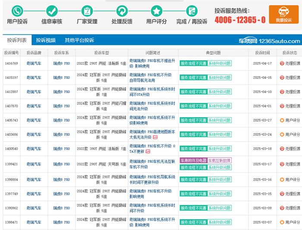Click the 投诉状态 column header
The image size is (302, 230).
pos(289,53)
